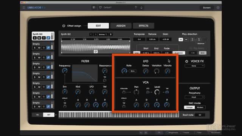Switch to the ASSIGN tab

[121, 26]
